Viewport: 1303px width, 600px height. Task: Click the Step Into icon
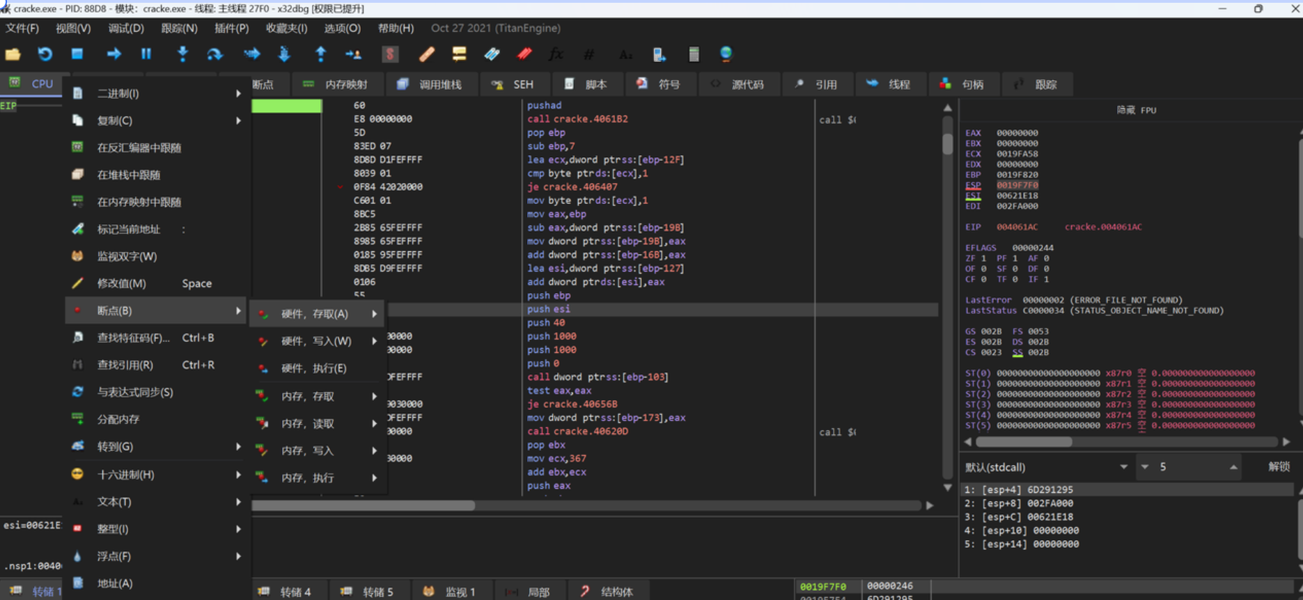(182, 54)
